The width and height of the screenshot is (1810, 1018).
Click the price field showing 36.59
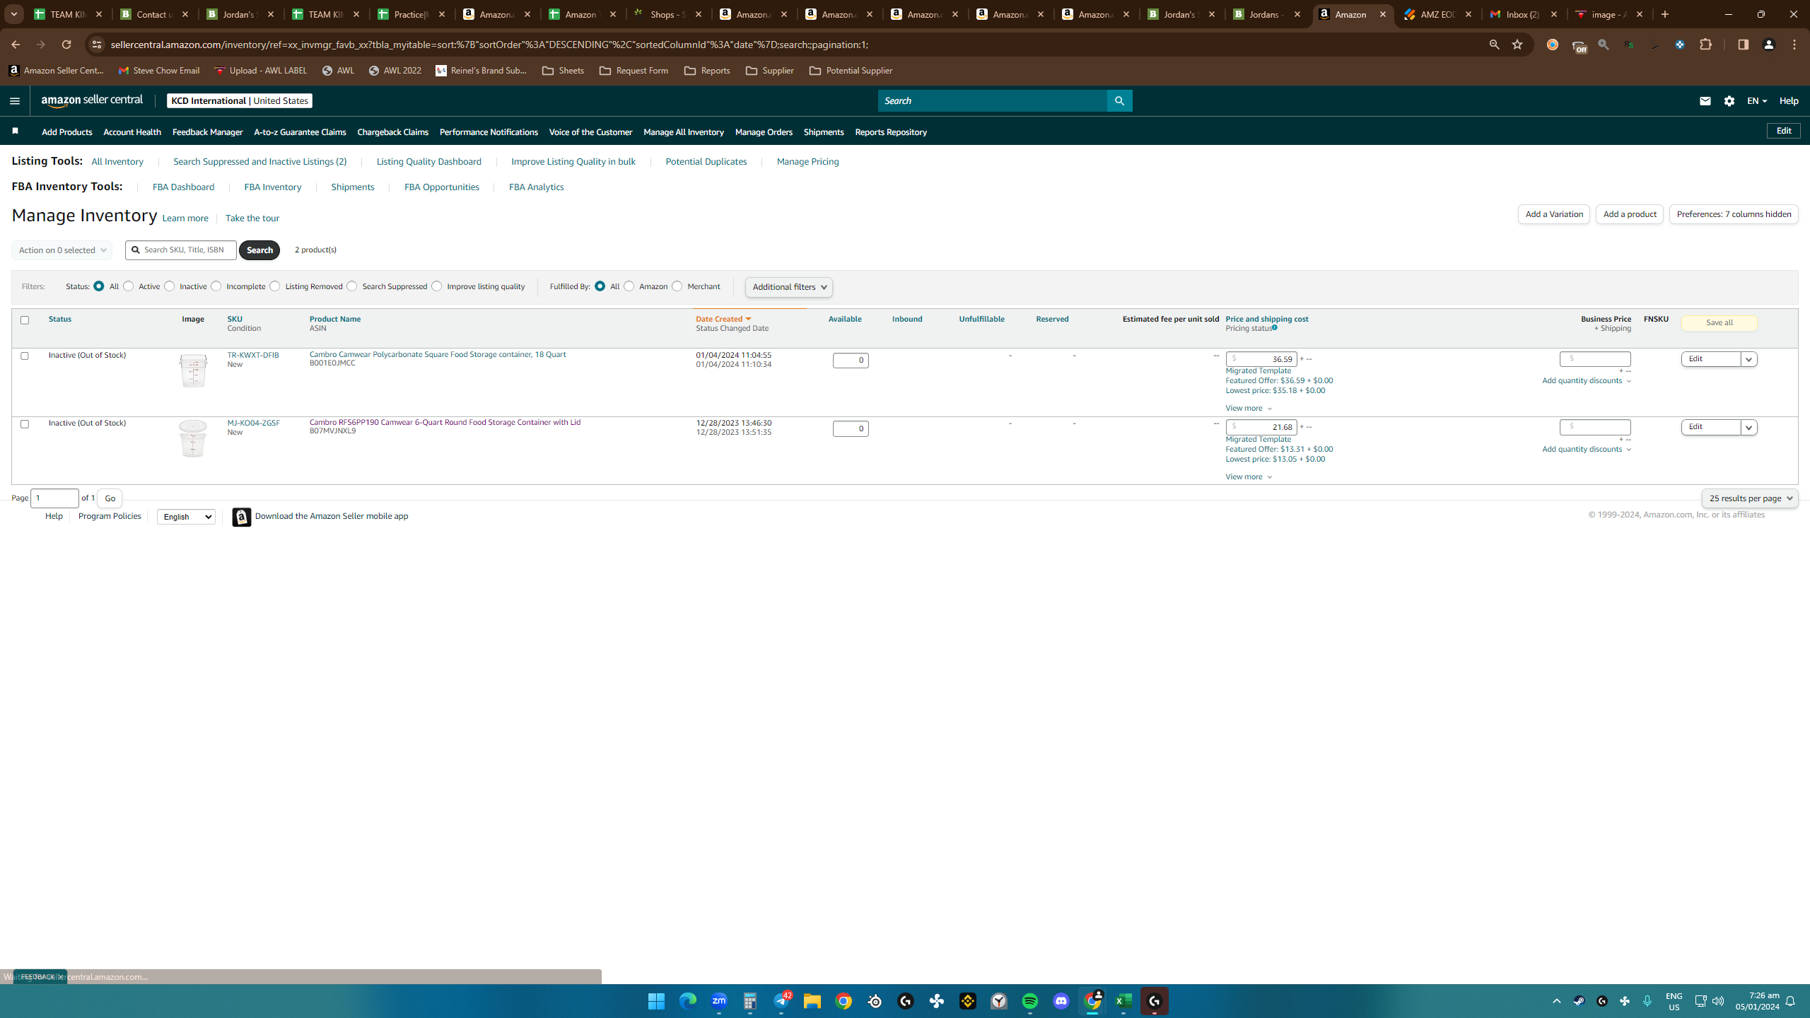coord(1261,359)
